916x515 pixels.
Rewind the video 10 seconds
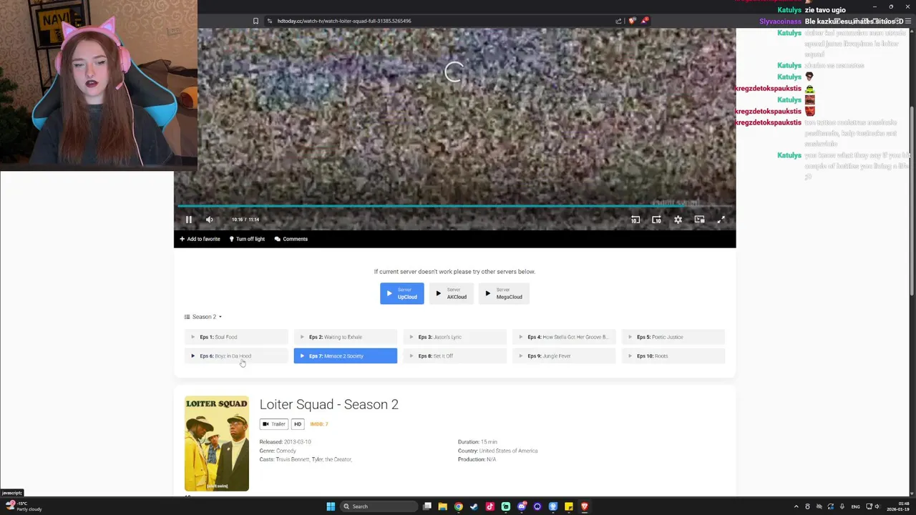point(635,220)
